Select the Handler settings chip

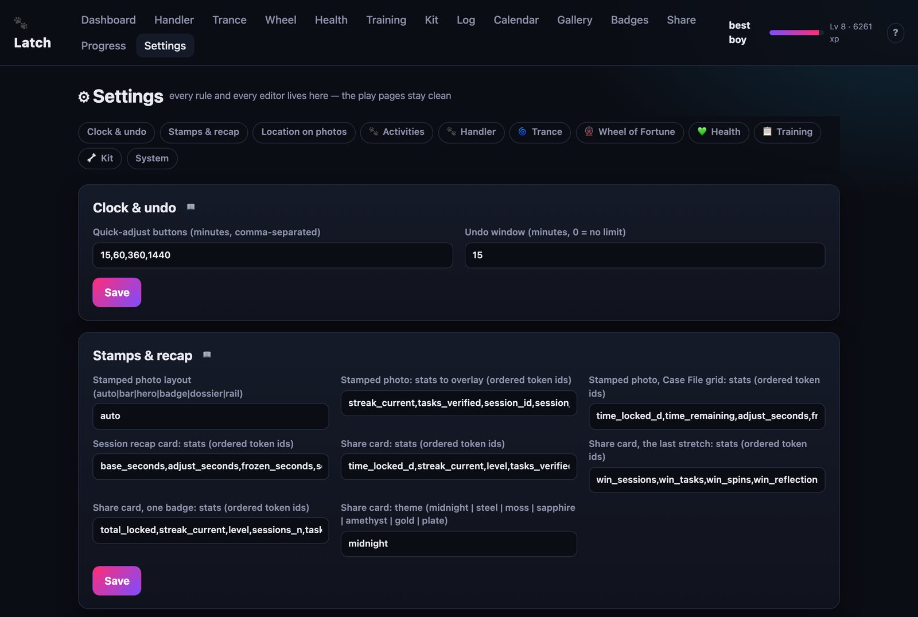(x=471, y=132)
